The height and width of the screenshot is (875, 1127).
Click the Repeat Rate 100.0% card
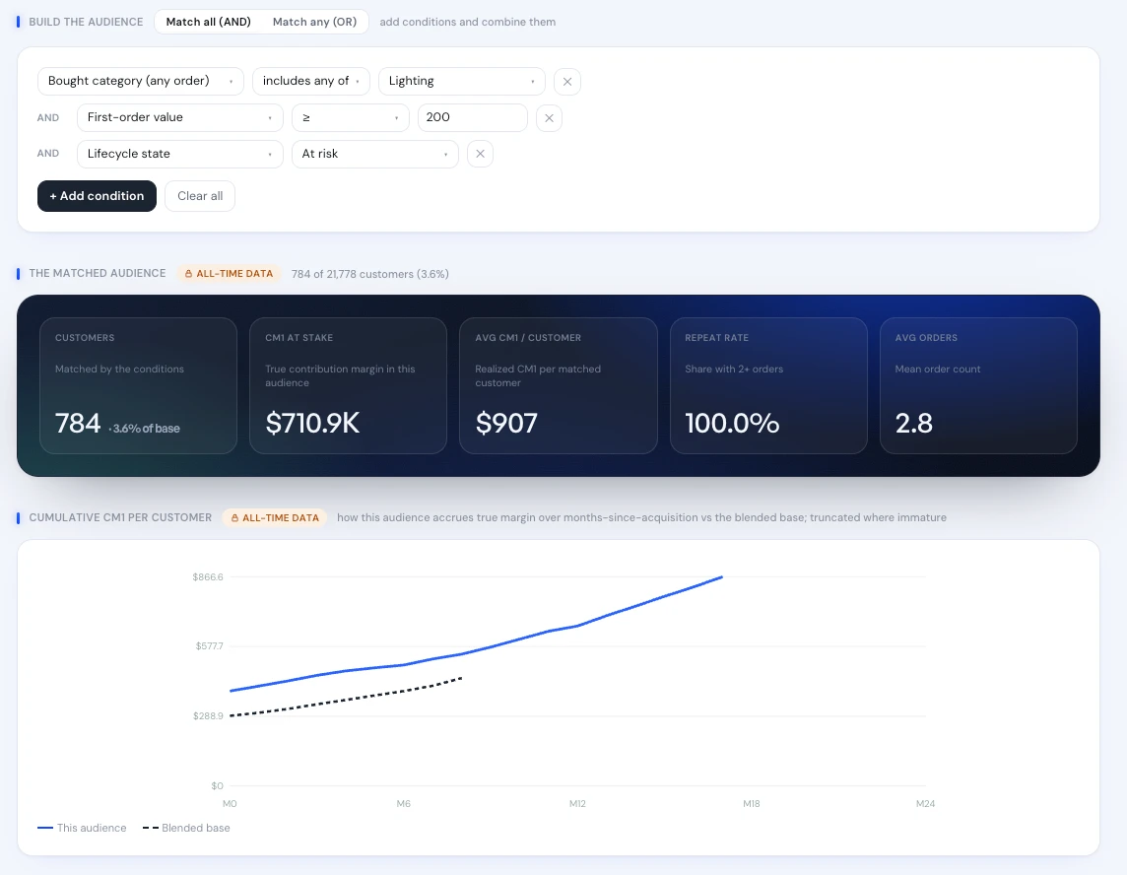point(768,385)
